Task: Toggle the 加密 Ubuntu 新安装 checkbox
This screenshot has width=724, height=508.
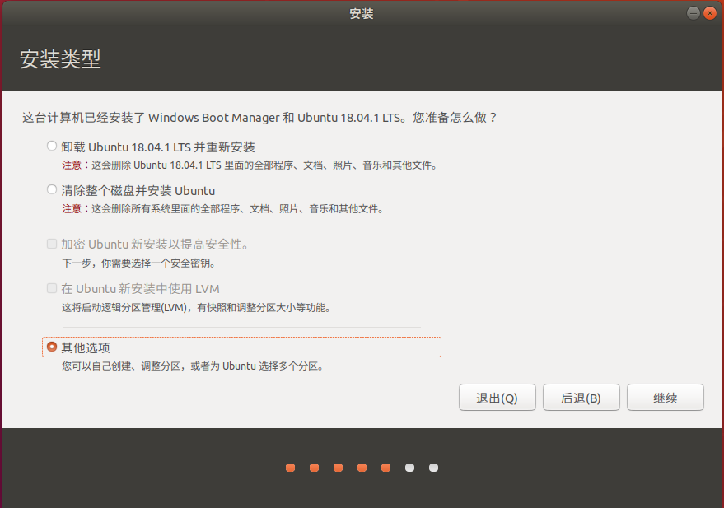Action: coord(52,244)
